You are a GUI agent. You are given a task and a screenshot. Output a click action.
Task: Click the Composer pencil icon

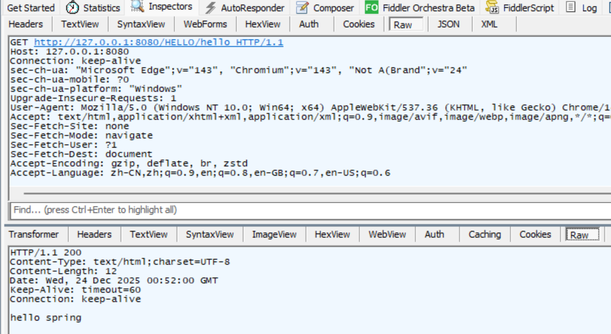(302, 7)
